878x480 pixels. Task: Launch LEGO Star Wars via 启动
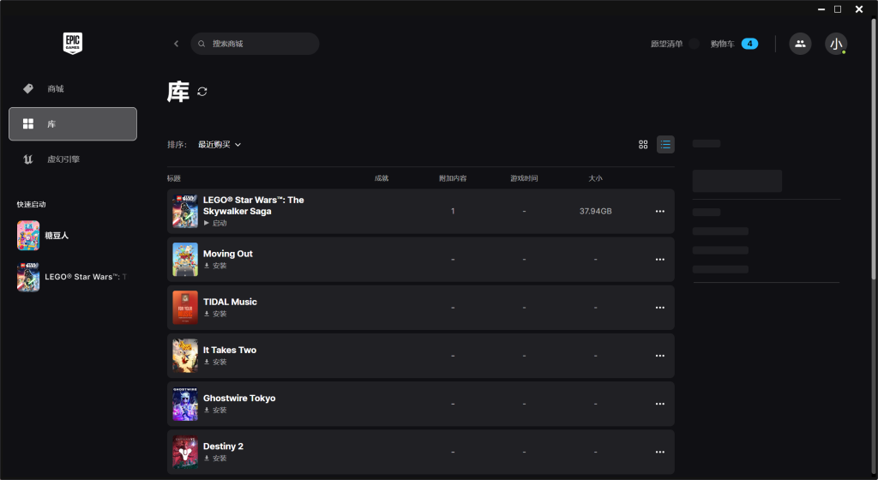coord(215,223)
